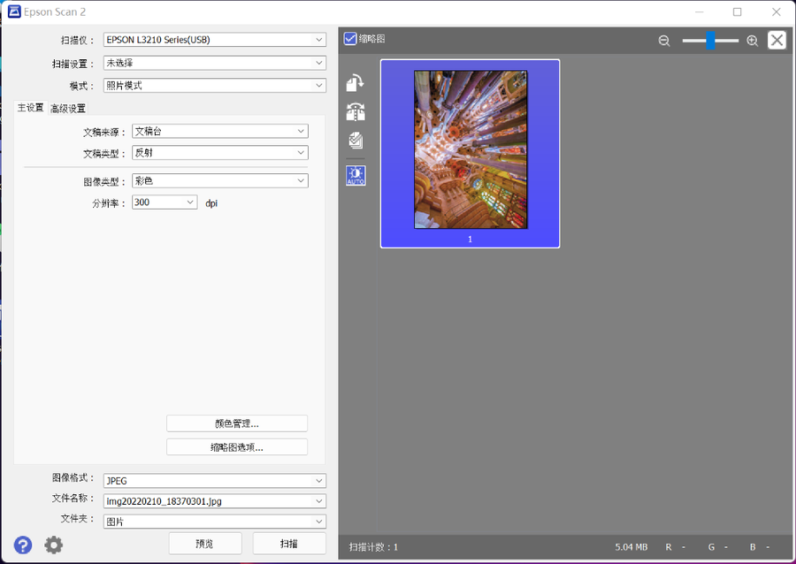Expand the 图像格式 JPEG dropdown

pos(214,481)
